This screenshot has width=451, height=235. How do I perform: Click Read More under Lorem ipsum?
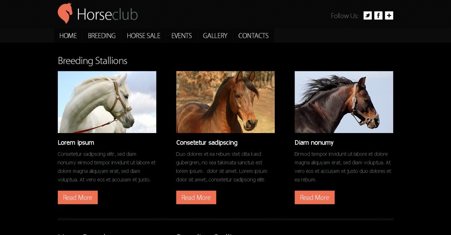click(78, 198)
